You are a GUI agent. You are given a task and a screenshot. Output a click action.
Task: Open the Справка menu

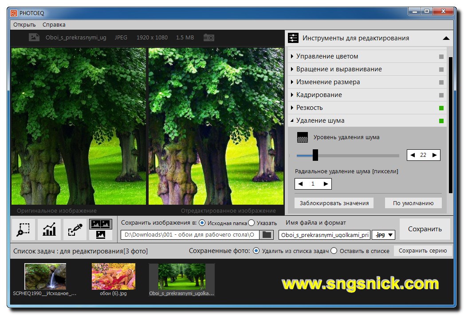click(54, 24)
